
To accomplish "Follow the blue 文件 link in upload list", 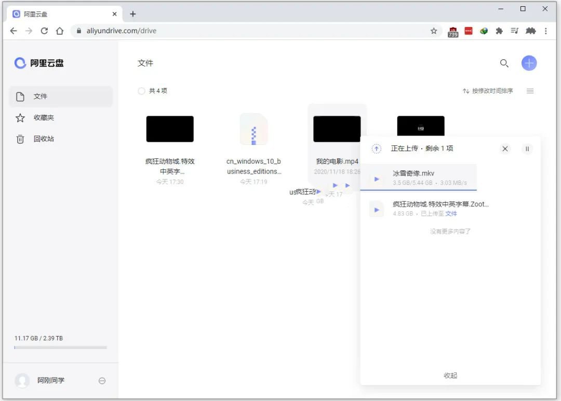I will point(451,213).
